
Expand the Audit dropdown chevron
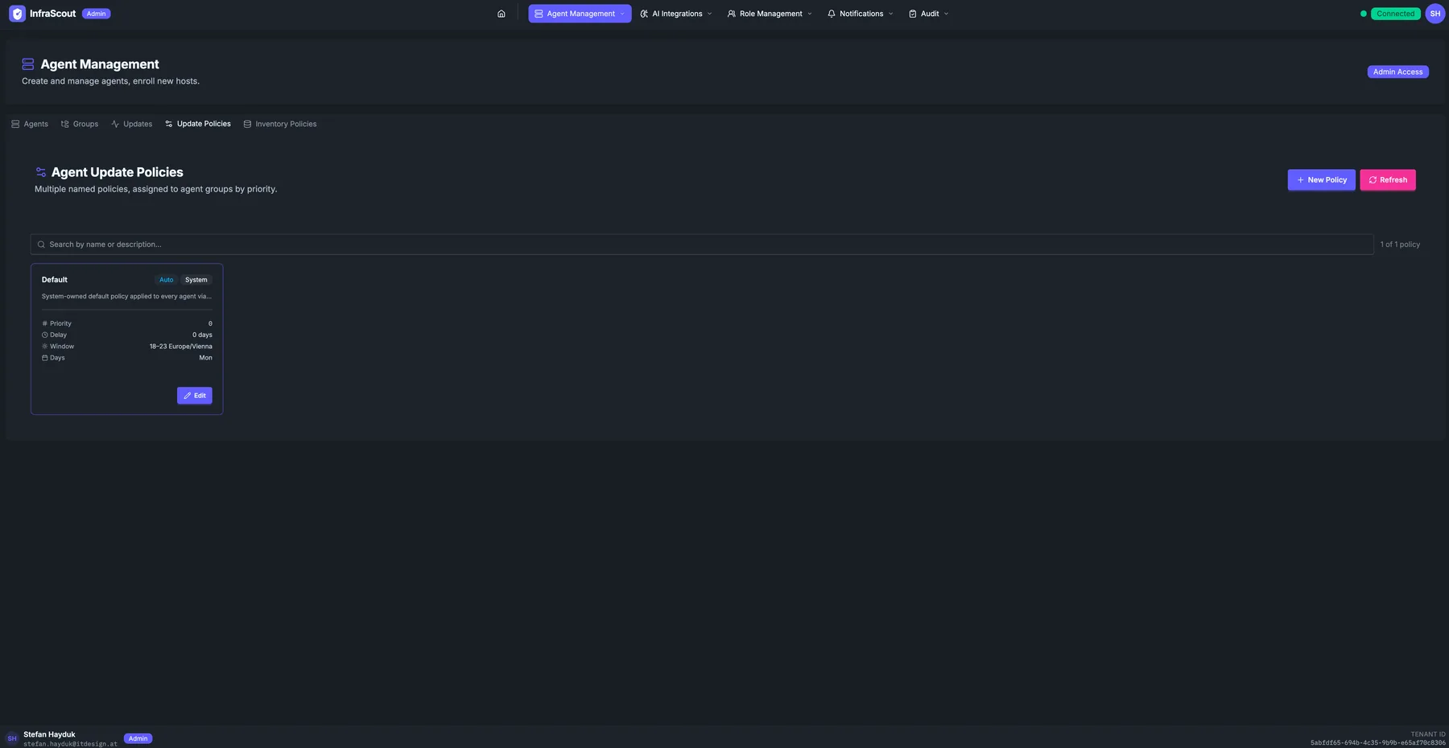click(x=946, y=14)
